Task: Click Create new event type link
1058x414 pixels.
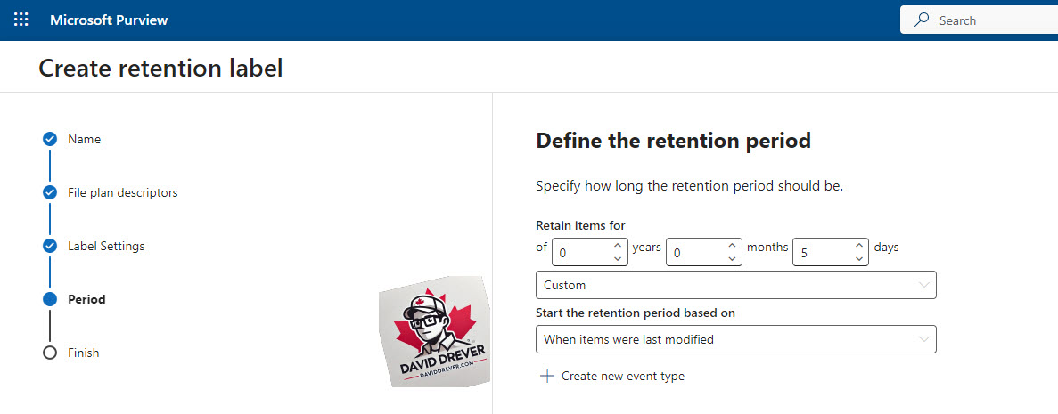Action: (623, 377)
